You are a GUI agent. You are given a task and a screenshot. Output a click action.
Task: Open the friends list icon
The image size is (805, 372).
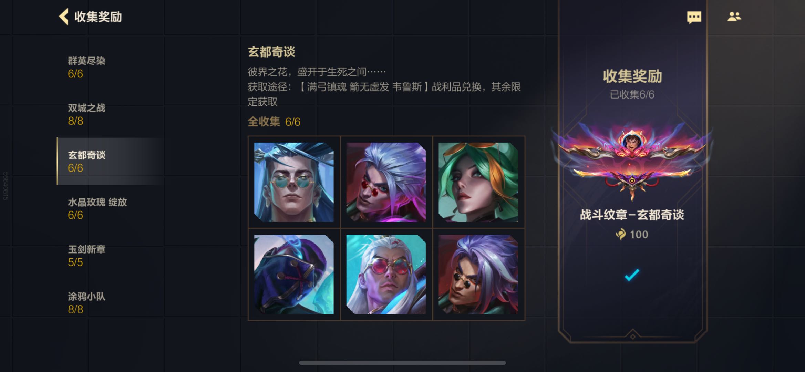(x=734, y=17)
